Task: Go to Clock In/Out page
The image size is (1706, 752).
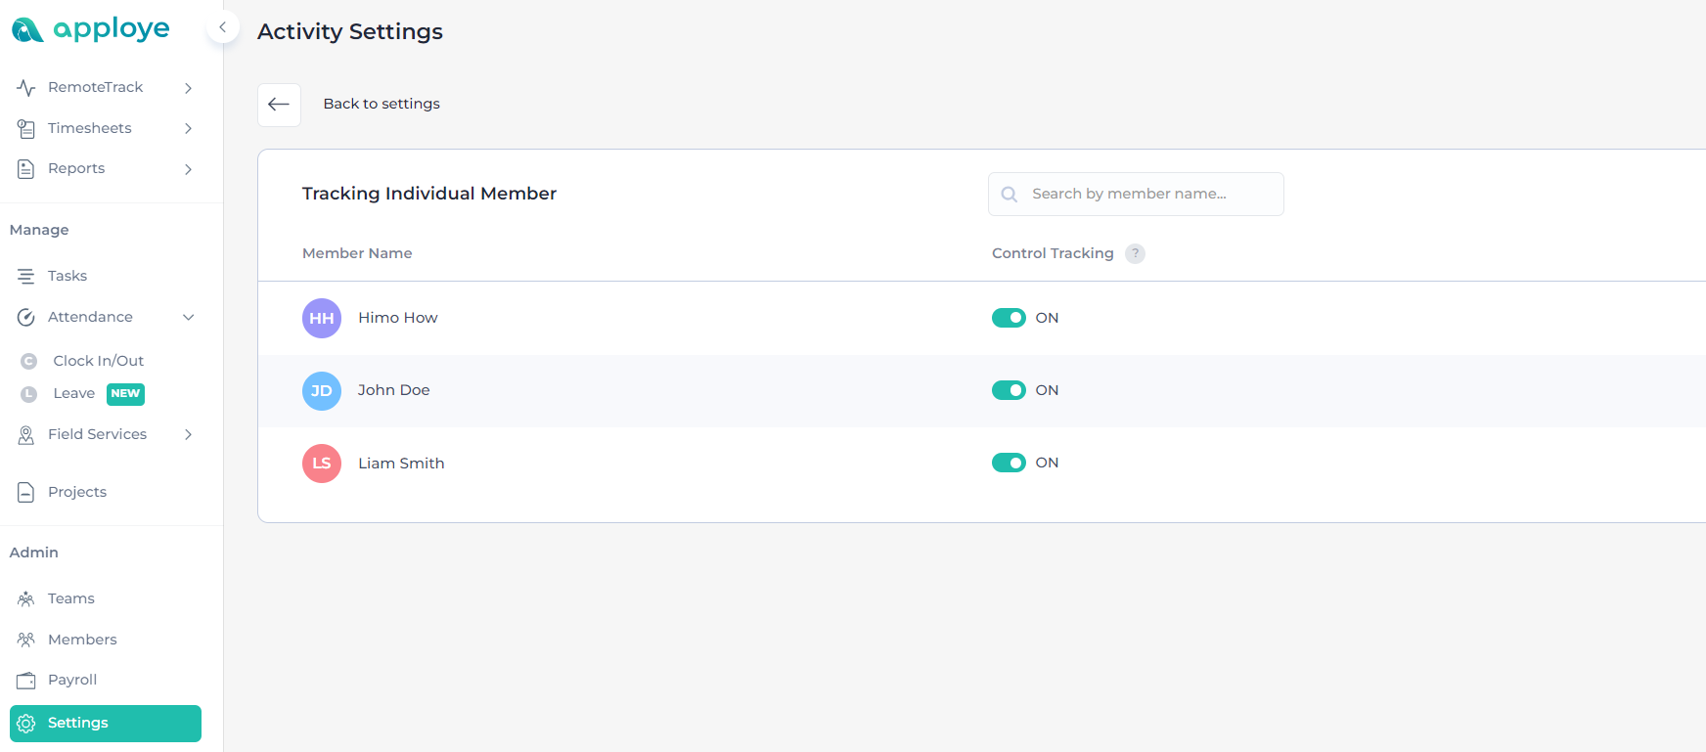Action: (x=98, y=361)
